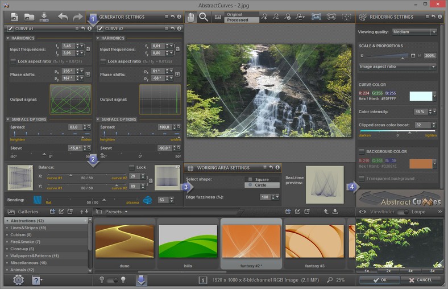Collapse the Curve #2 Surface Options section
Screen dimensions: 448x289
[98, 119]
